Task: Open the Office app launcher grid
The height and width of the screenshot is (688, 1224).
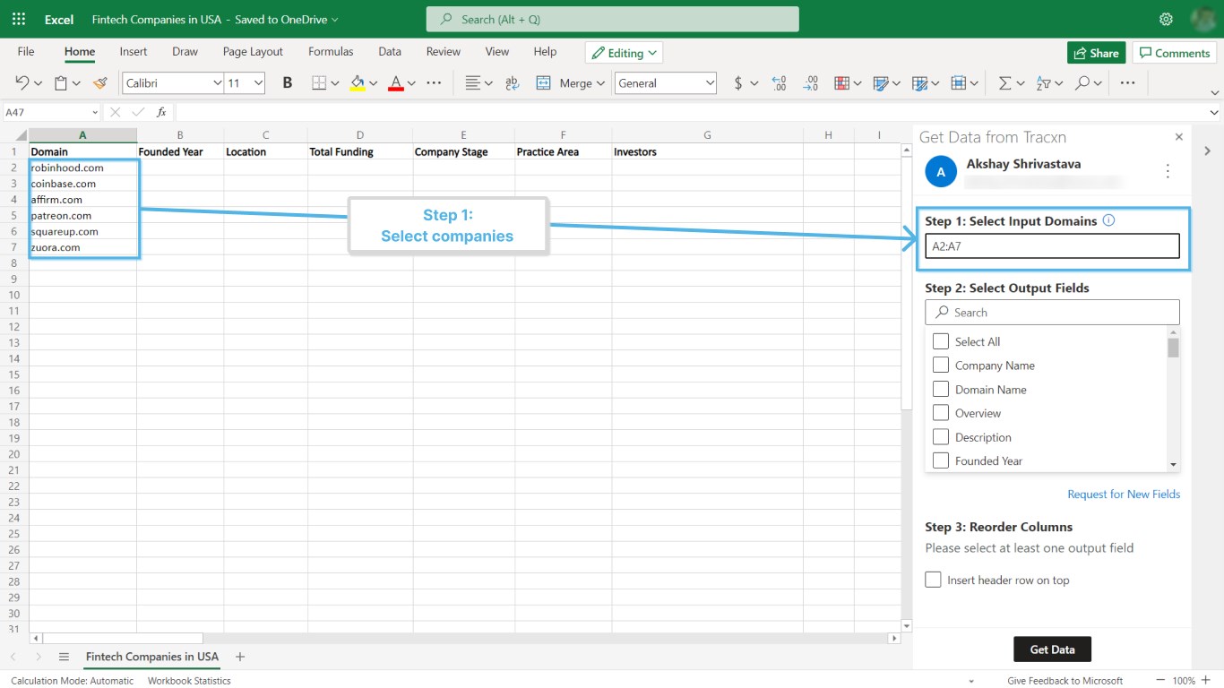Action: [x=19, y=19]
